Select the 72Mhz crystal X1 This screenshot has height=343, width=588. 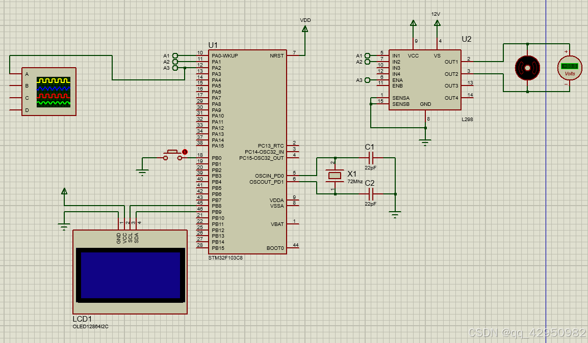tap(334, 176)
